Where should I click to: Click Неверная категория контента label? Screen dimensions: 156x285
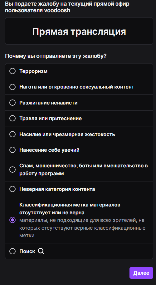click(x=57, y=189)
